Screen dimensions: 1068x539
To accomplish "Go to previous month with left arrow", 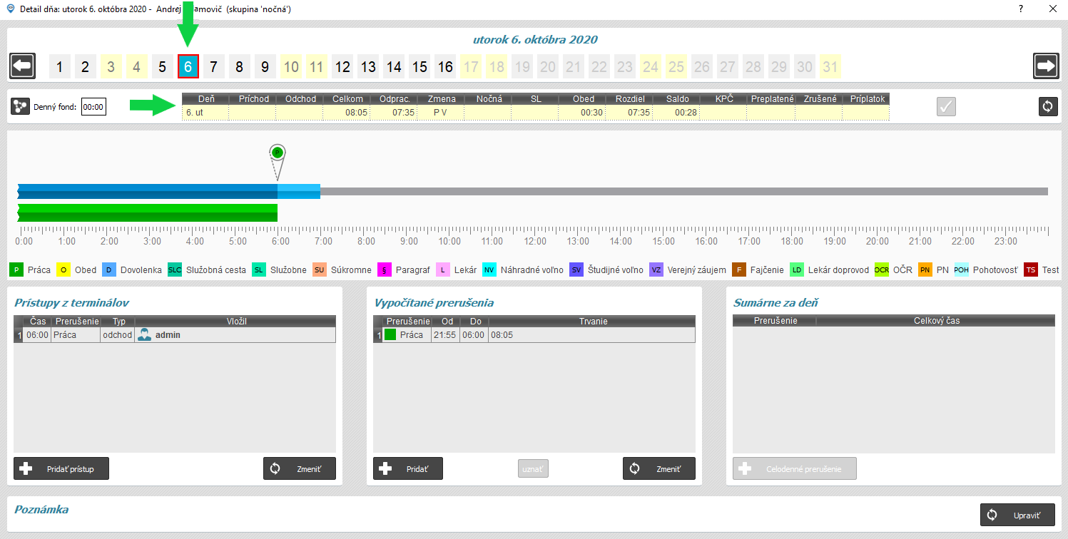I will click(x=22, y=66).
